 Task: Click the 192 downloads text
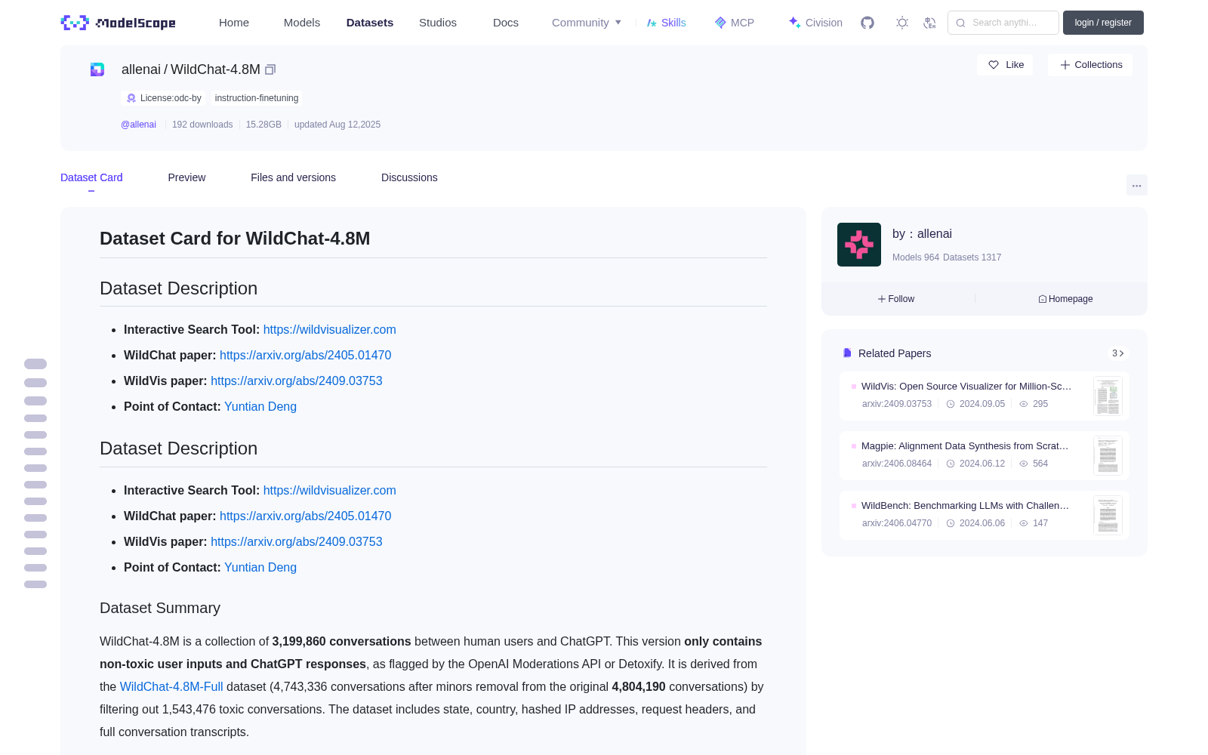[202, 125]
